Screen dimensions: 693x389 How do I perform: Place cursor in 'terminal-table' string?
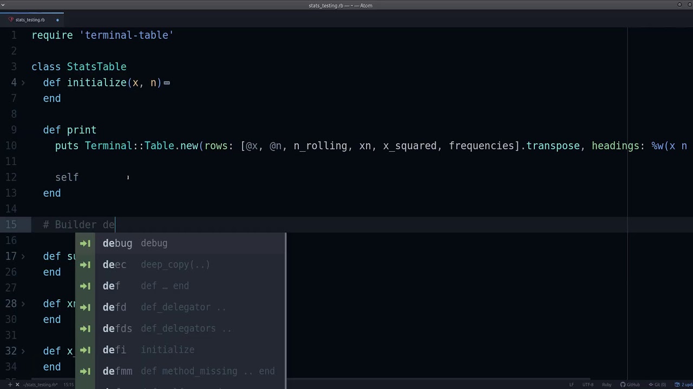(126, 35)
